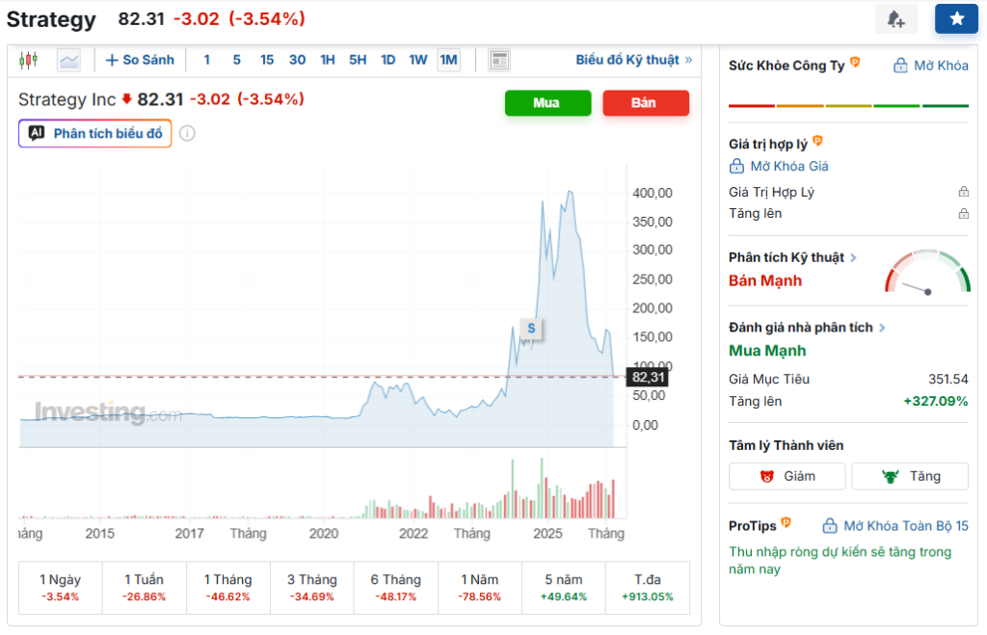The image size is (987, 635).
Task: Select the 6 Tháng period
Action: [396, 587]
